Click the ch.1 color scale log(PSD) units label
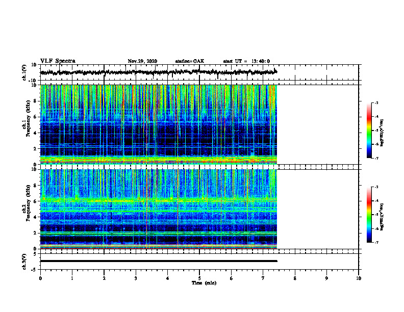This screenshot has width=404, height=312. pos(382,133)
